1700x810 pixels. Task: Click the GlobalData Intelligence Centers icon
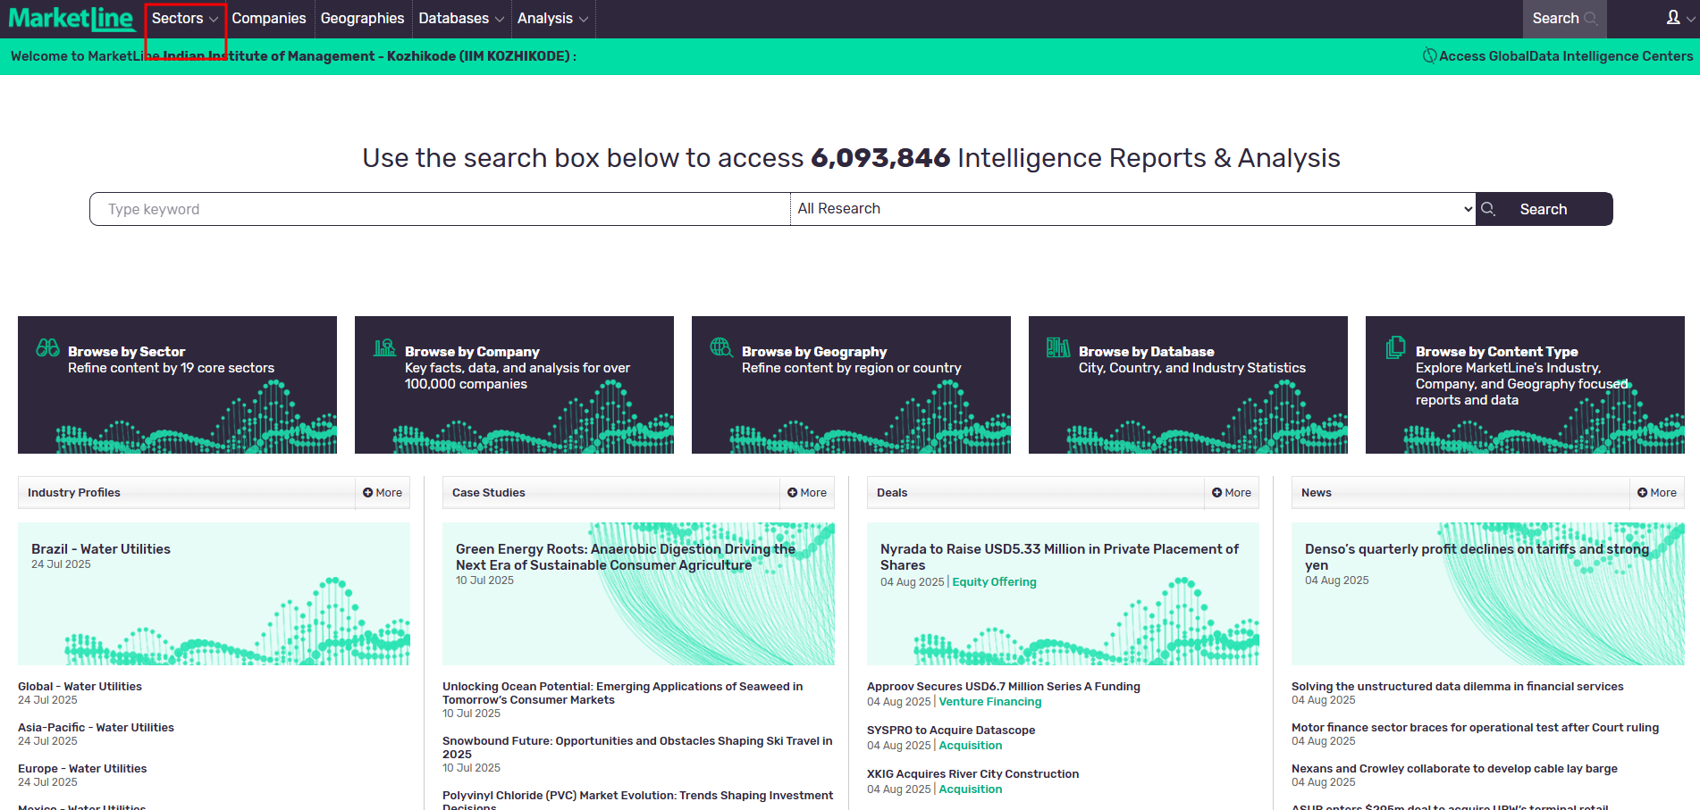tap(1429, 55)
